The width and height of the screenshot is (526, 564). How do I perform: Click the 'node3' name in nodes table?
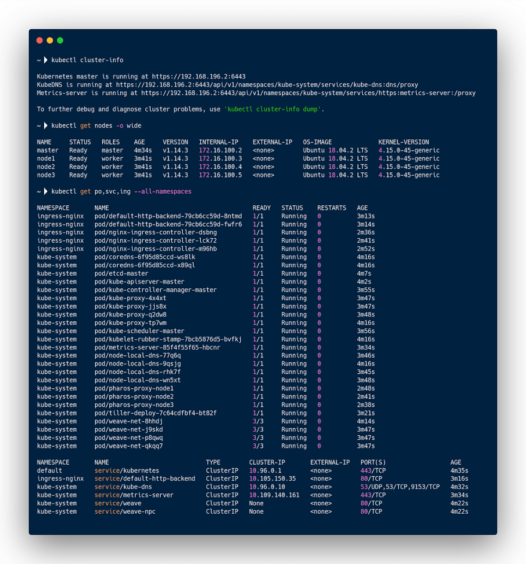46,175
